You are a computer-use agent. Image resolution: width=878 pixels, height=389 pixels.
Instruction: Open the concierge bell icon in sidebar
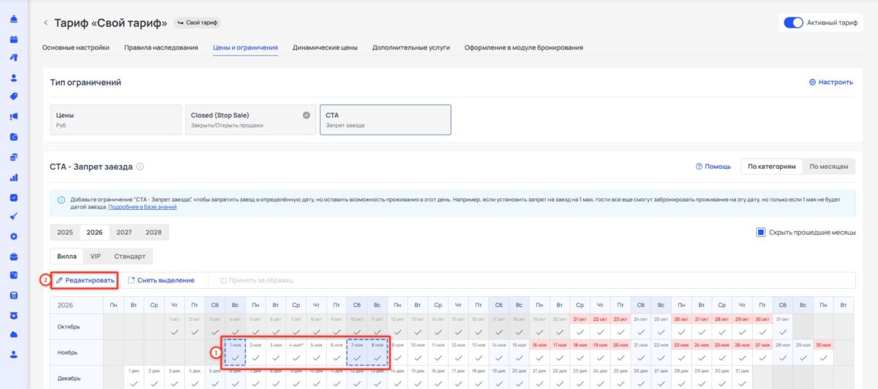[13, 19]
